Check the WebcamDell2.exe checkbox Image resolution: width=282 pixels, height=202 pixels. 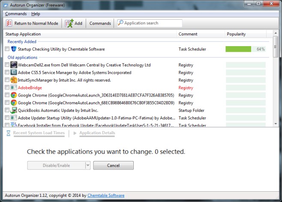(7, 64)
